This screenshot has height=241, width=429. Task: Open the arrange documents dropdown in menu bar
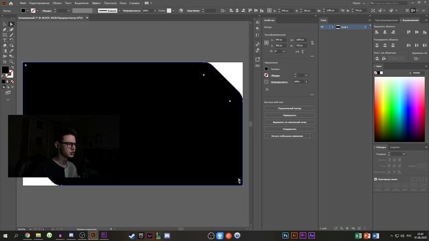148,3
